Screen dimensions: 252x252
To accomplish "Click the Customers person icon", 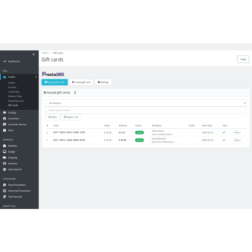I will [x=5, y=118].
